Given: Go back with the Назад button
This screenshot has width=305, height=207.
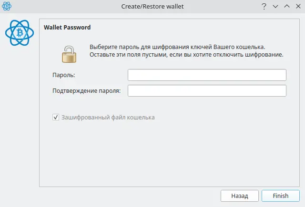Looking at the screenshot, I should coord(240,196).
